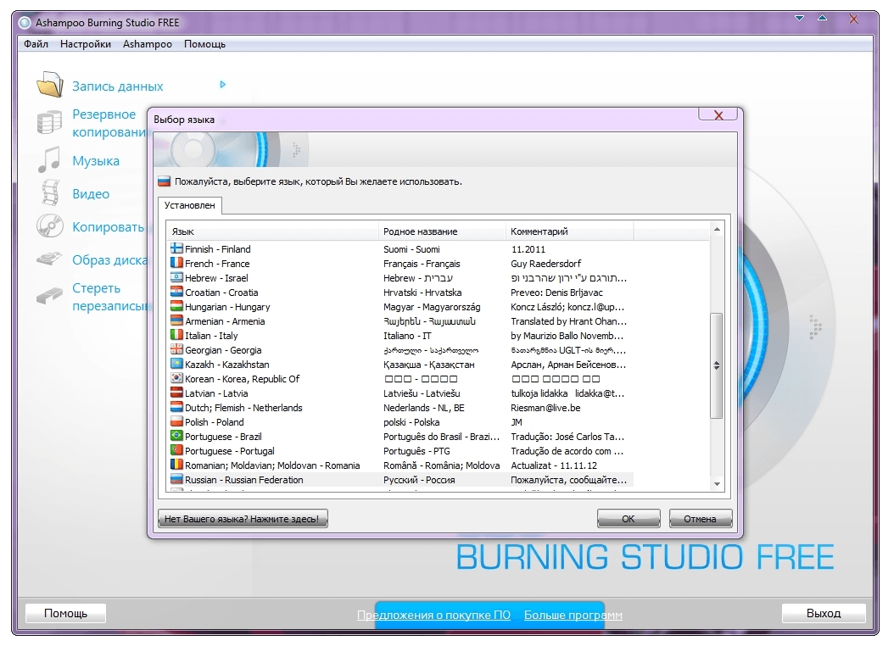Screen dimensions: 894x652
Task: Open the Ashampoo menu
Action: tap(147, 44)
